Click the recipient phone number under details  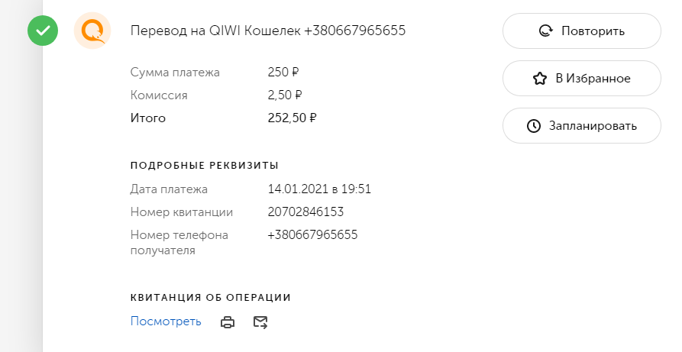click(x=312, y=235)
